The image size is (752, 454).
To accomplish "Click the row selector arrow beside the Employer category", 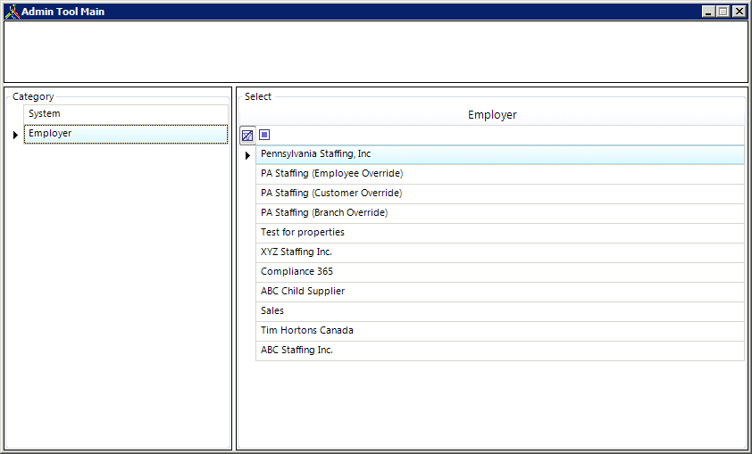I will point(15,135).
